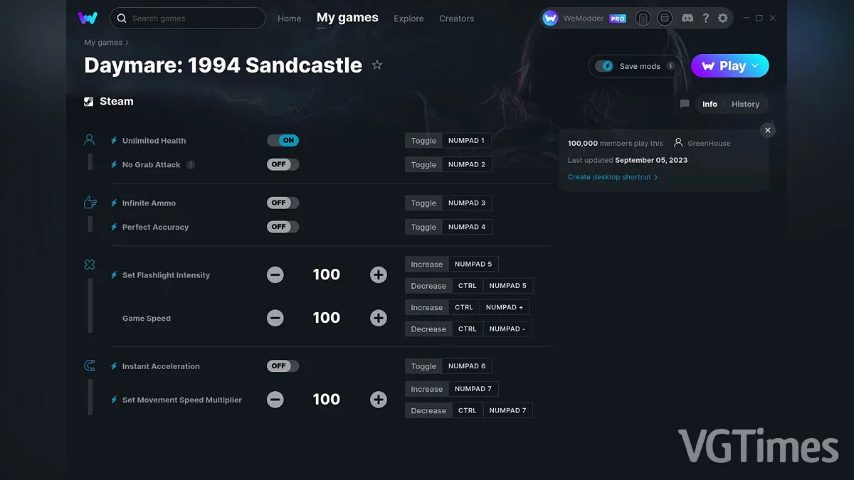Screen dimensions: 854x480
Task: Open the hand interaction mods category icon
Action: tap(89, 202)
